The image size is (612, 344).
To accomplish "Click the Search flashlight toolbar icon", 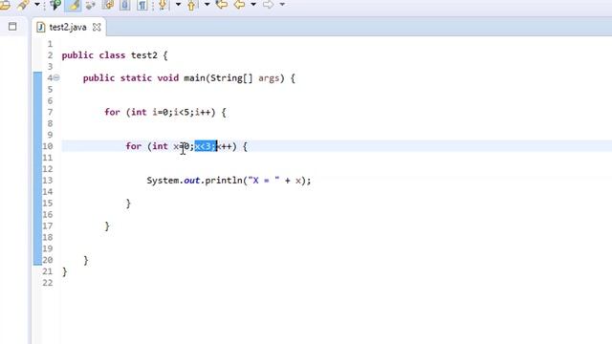I will (x=23, y=5).
